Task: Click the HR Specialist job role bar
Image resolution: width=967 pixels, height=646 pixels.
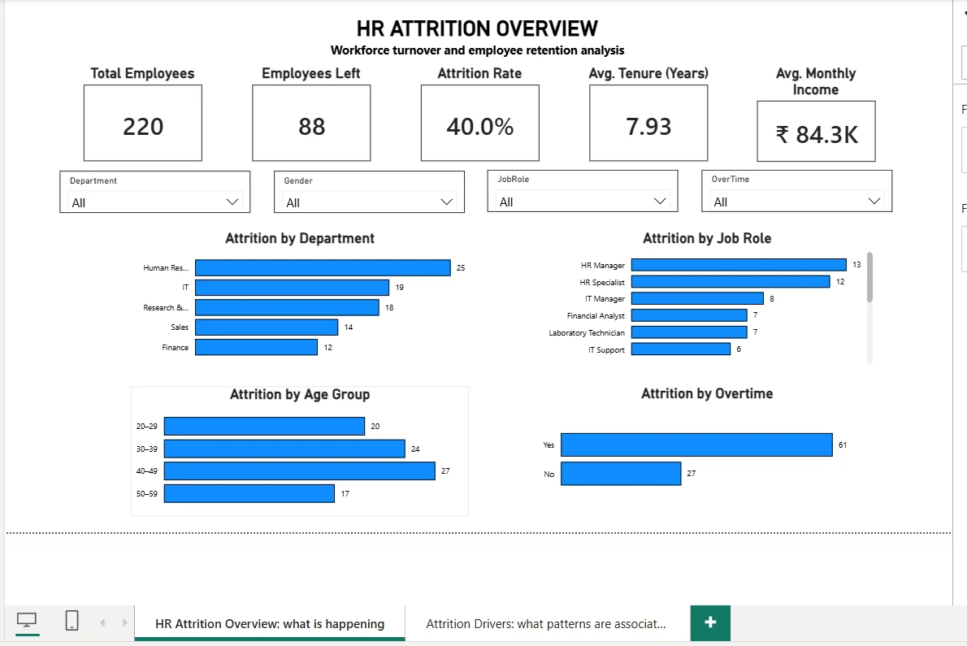Action: tap(731, 282)
